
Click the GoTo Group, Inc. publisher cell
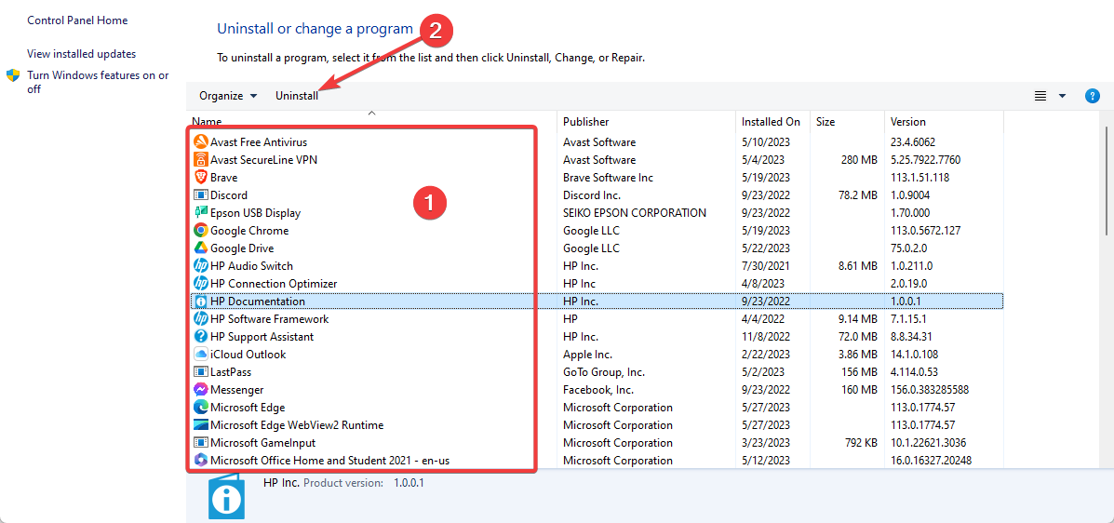pyautogui.click(x=604, y=371)
